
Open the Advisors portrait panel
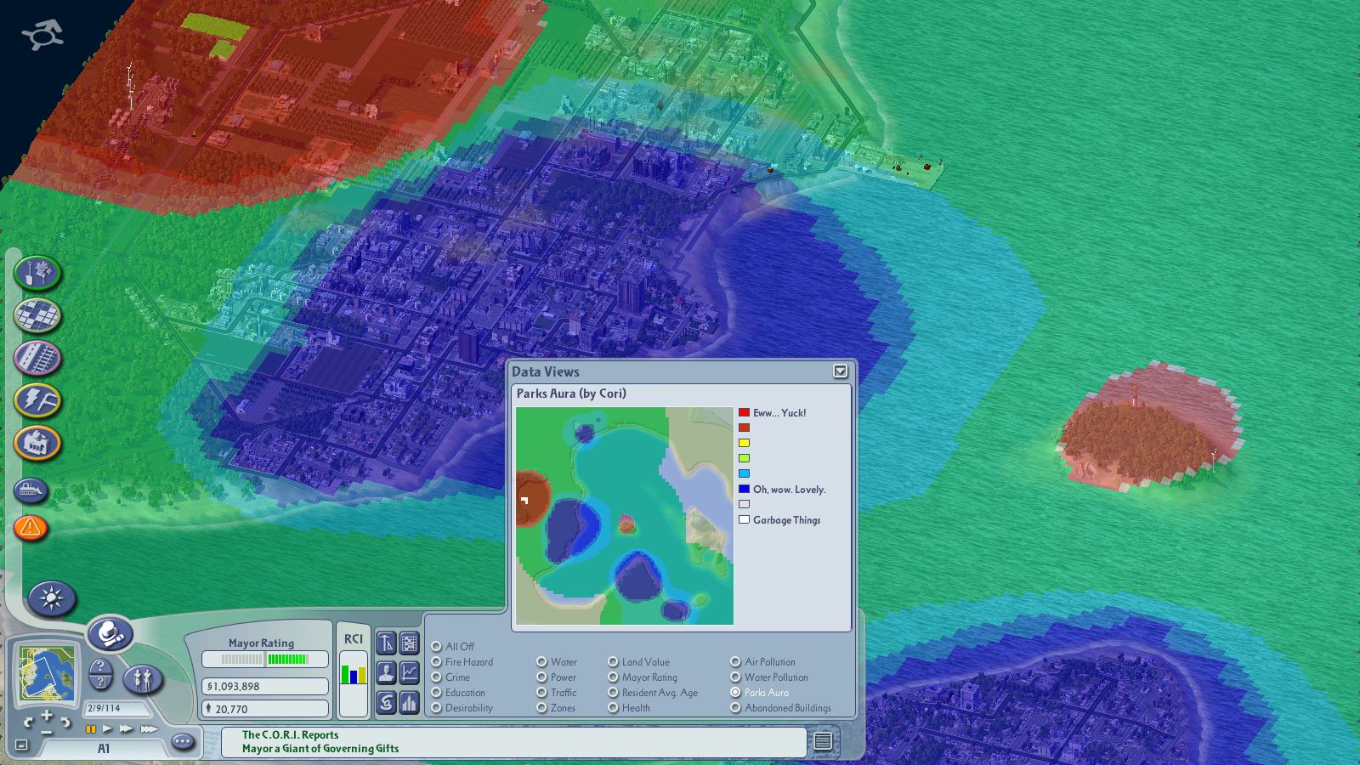[x=386, y=673]
